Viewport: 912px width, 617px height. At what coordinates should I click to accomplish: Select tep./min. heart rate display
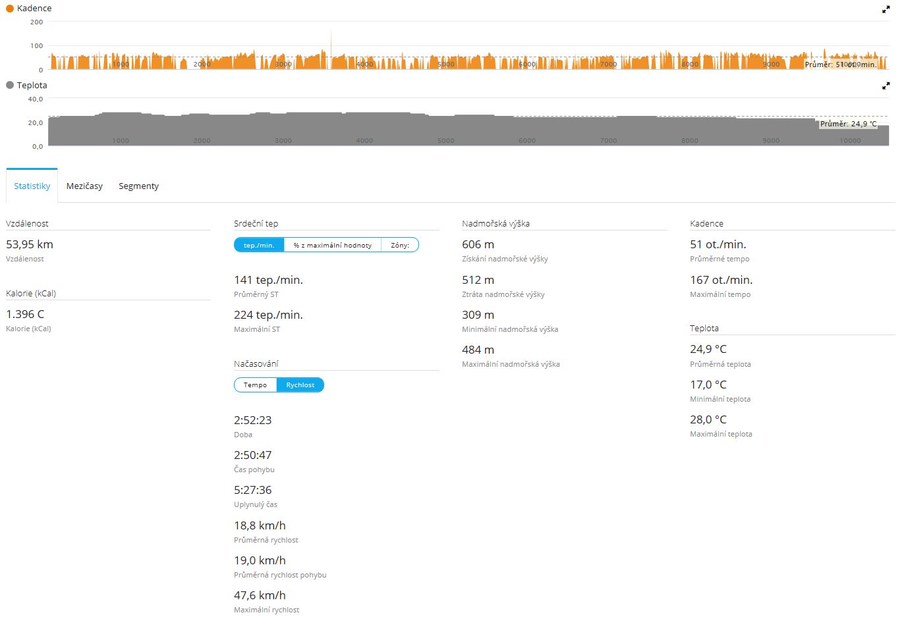[x=259, y=245]
